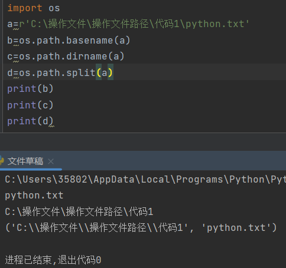The height and width of the screenshot is (268, 286).
Task: Place cursor on b=os.path.basename(a) line
Action: (69, 41)
